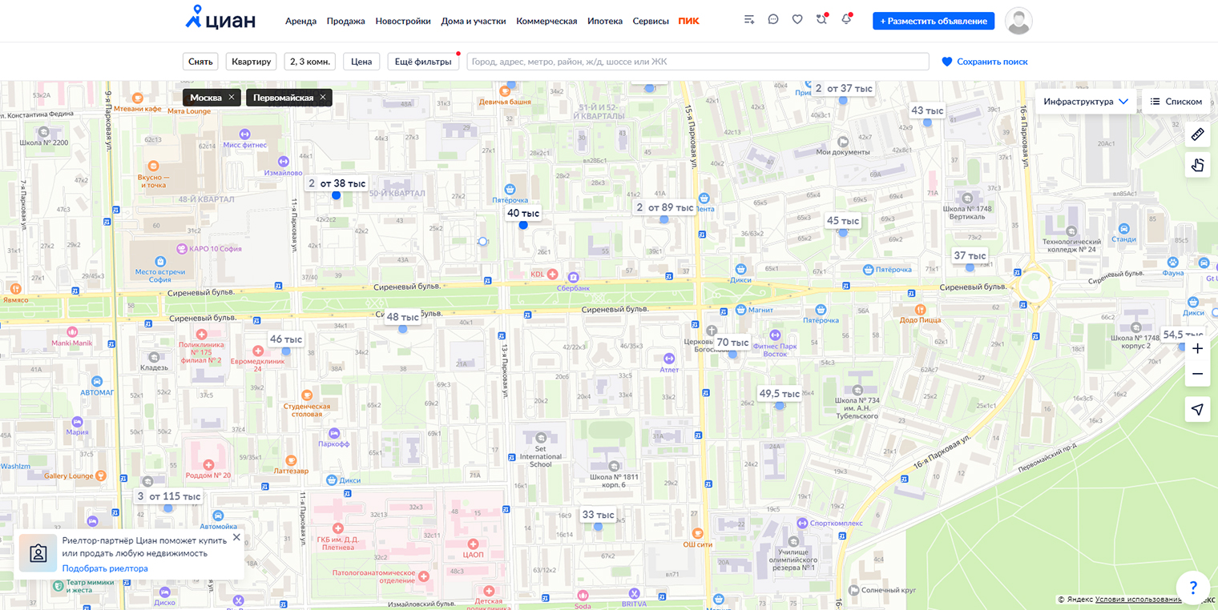Click the 2 от 89 тыс listing cluster
The height and width of the screenshot is (610, 1218).
[664, 207]
